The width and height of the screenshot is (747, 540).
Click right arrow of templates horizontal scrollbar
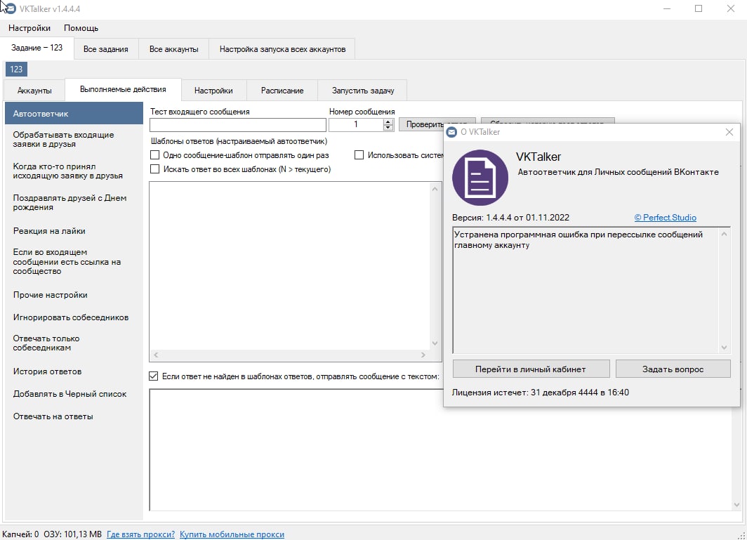pyautogui.click(x=423, y=355)
